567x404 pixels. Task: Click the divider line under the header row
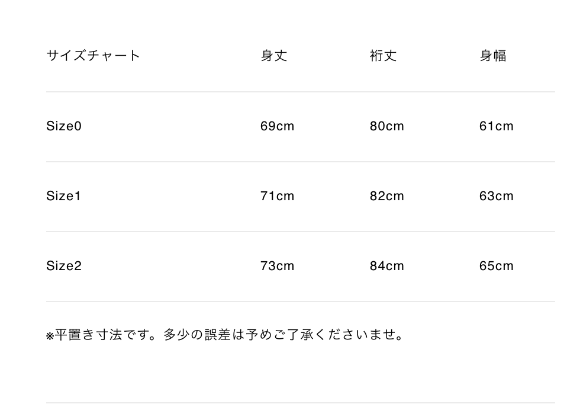pos(300,92)
